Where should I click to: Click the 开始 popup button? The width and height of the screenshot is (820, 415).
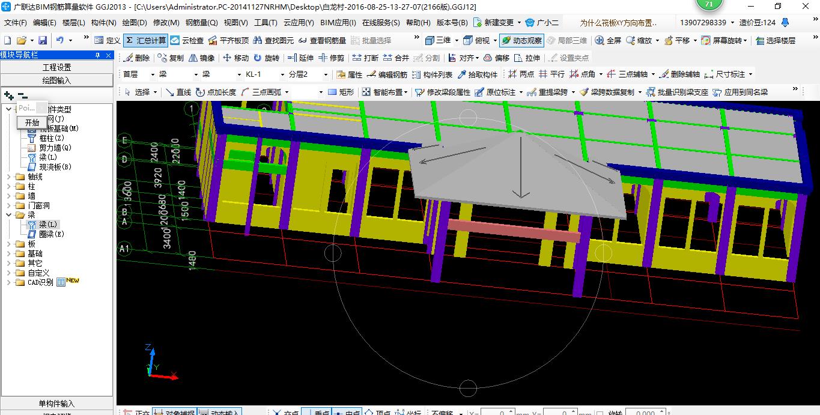point(32,123)
